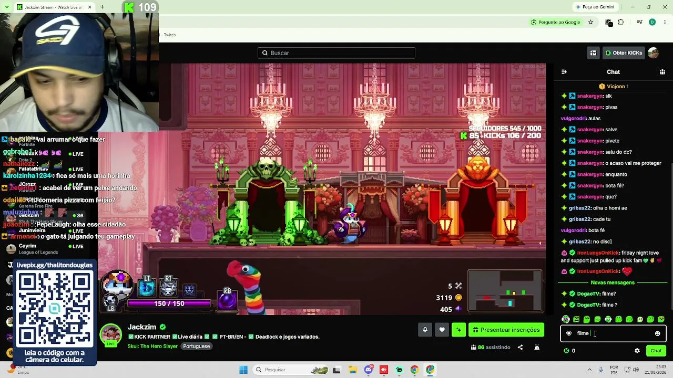Open the emoji picker in chat input
The width and height of the screenshot is (673, 378).
tap(657, 333)
